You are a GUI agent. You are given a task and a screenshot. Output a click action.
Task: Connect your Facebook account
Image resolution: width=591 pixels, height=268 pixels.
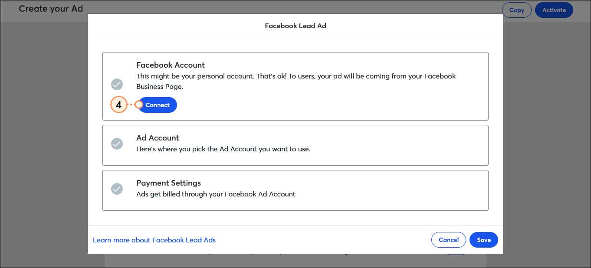click(x=158, y=105)
